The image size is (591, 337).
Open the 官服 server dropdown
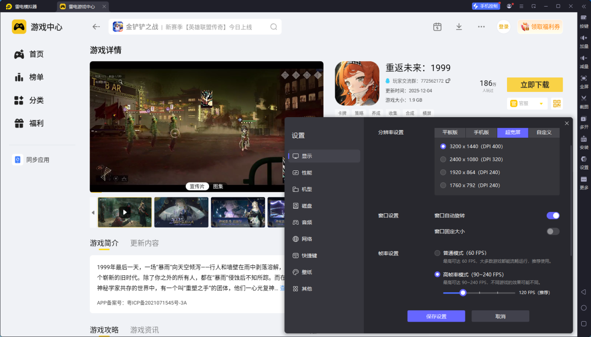(x=527, y=103)
